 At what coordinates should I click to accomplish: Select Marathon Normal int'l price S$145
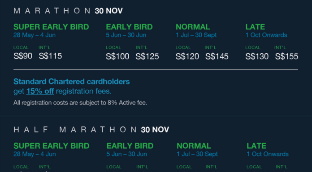217,56
